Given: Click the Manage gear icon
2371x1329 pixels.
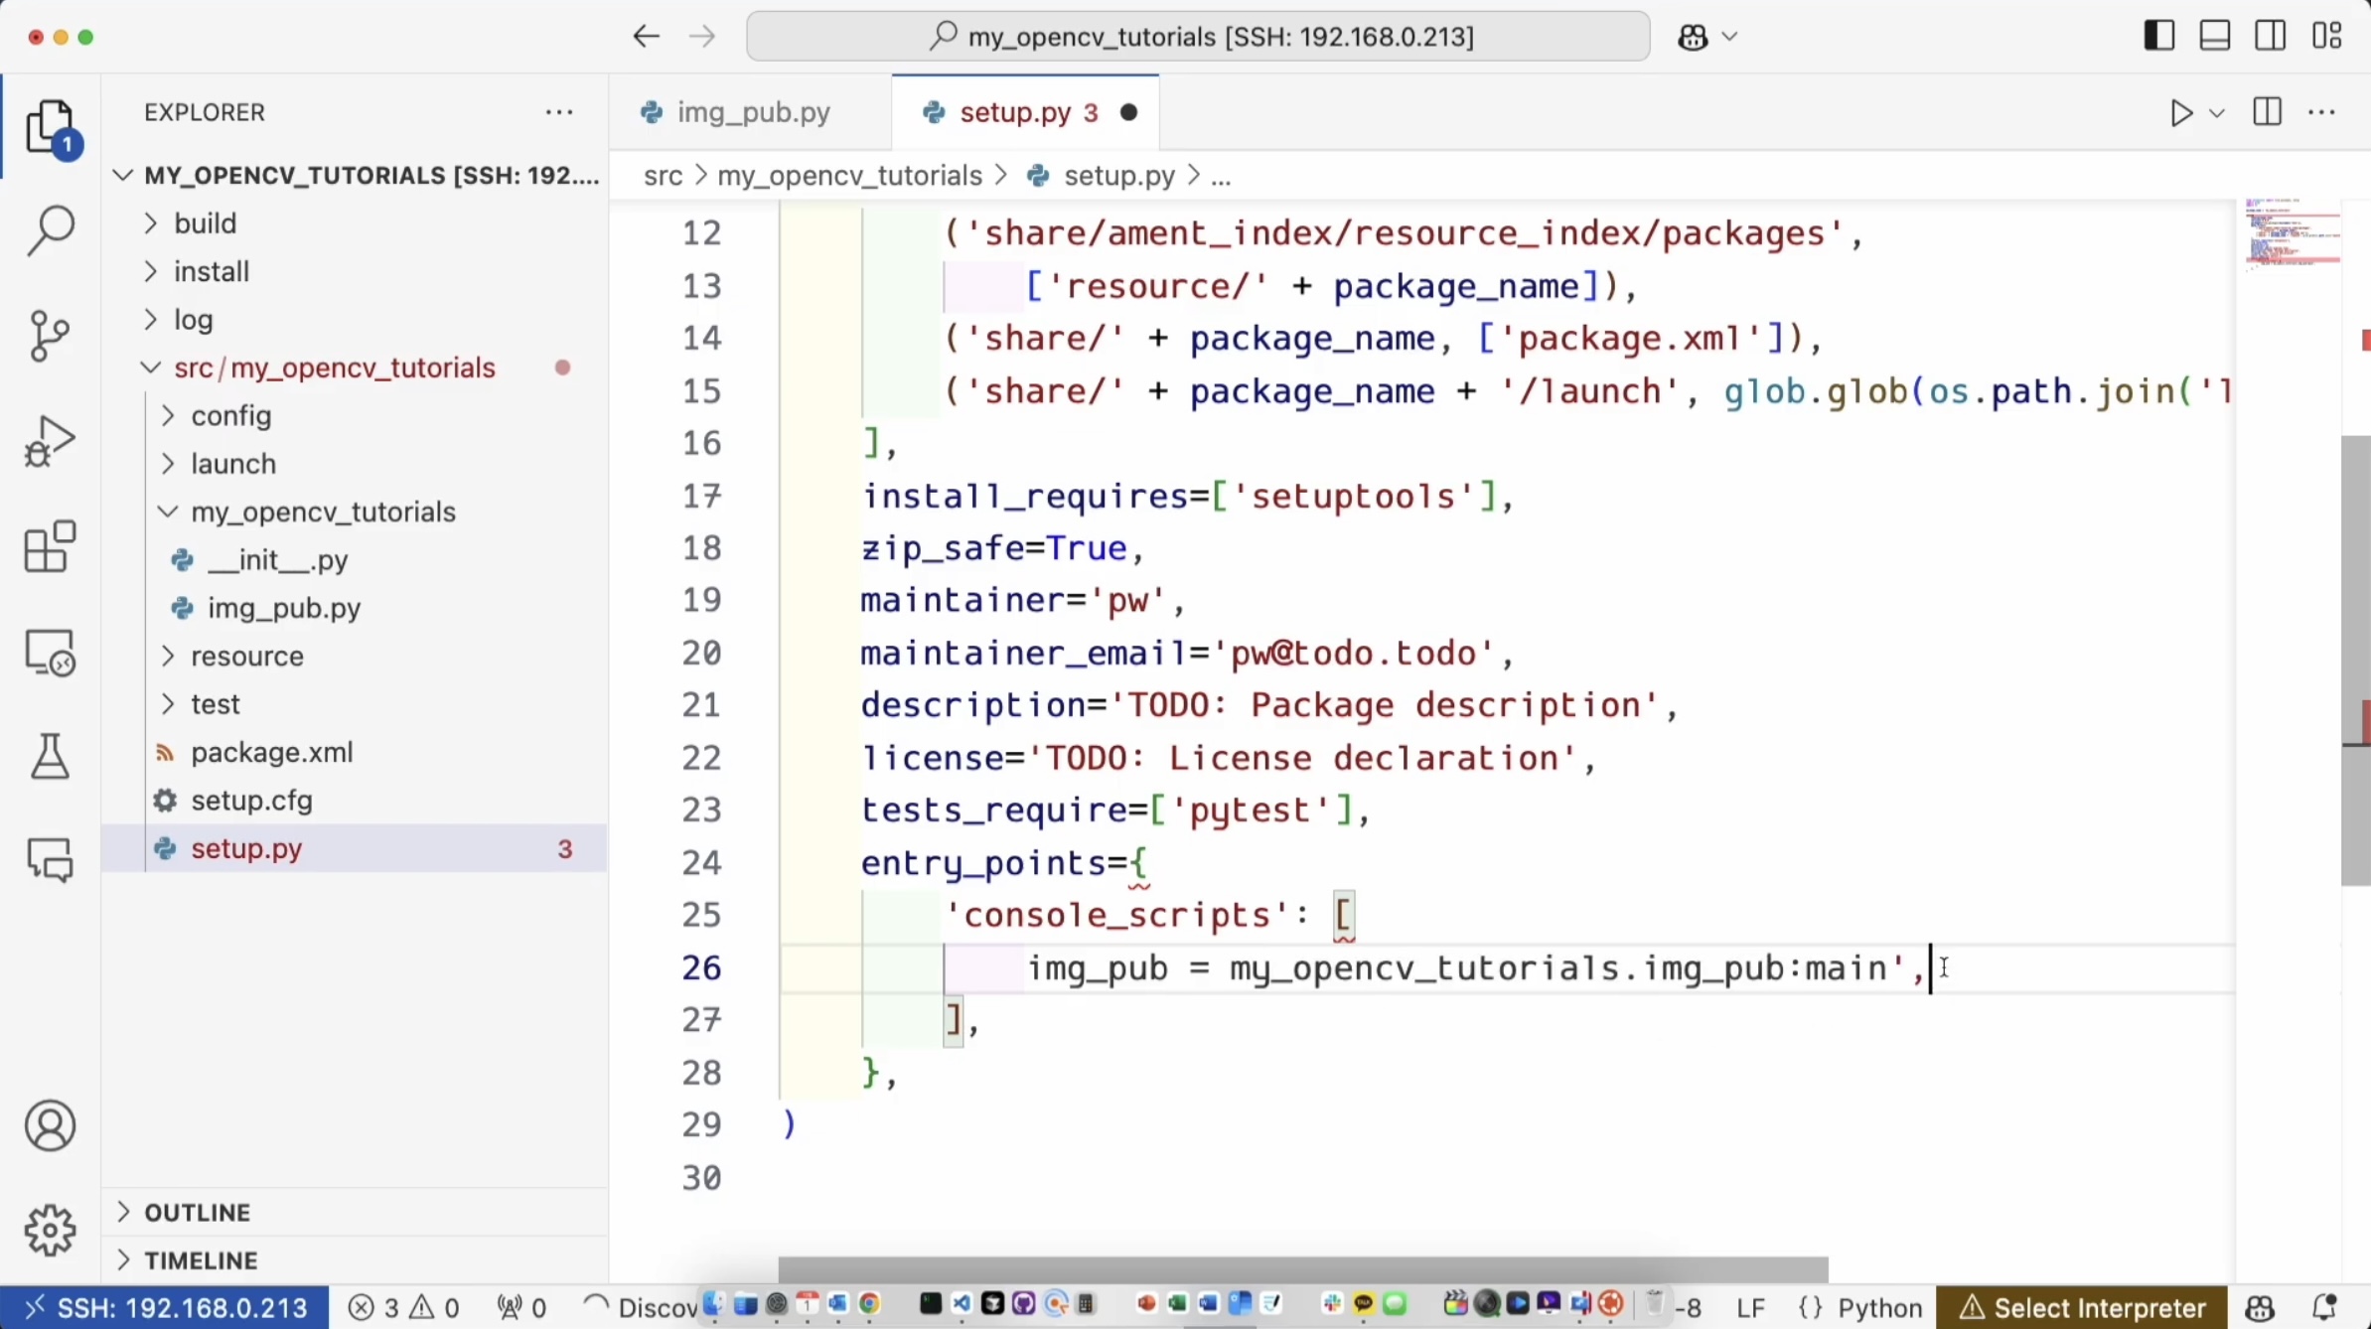Looking at the screenshot, I should 50,1231.
